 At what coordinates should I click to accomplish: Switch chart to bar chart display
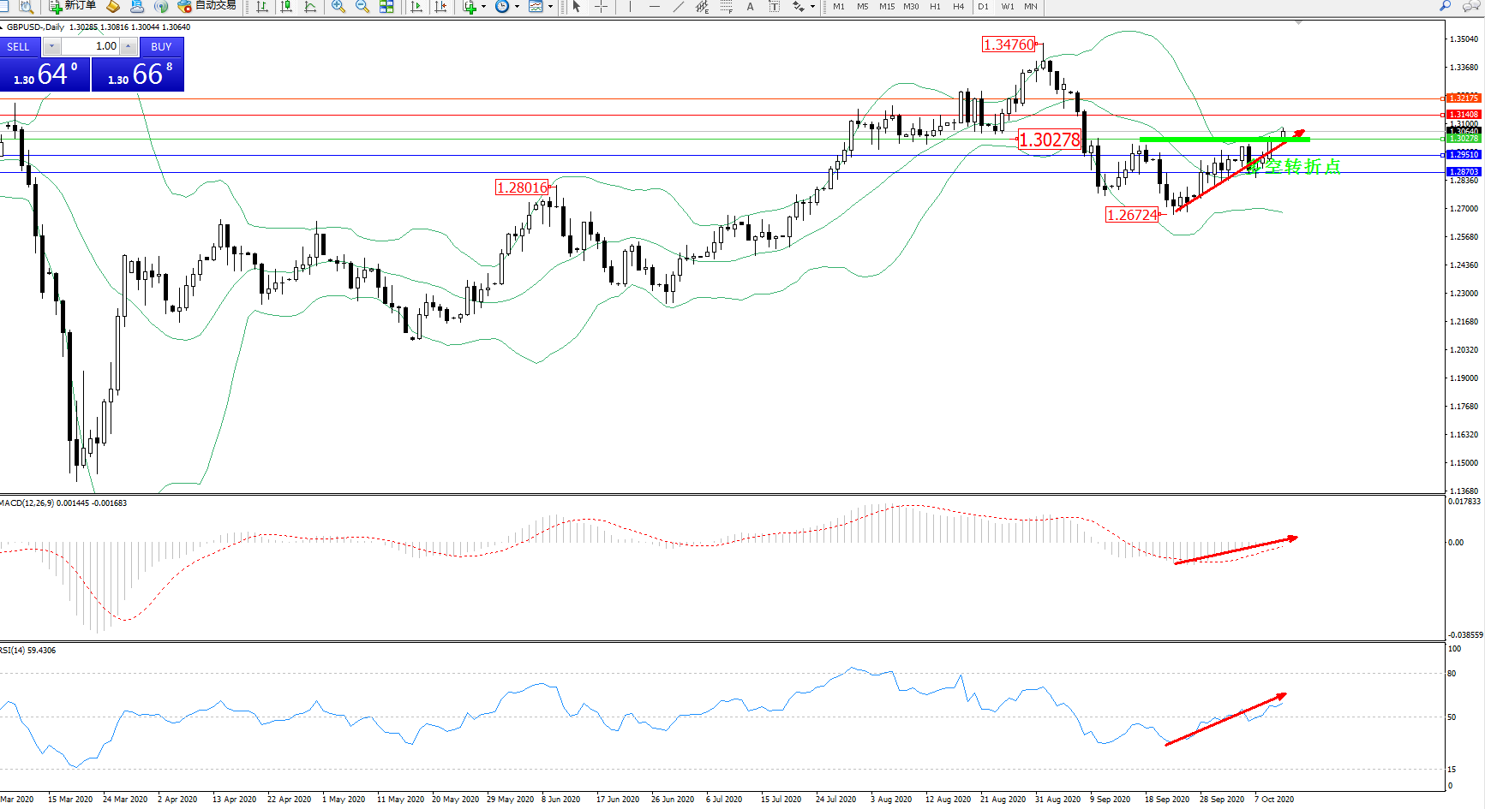click(x=262, y=7)
